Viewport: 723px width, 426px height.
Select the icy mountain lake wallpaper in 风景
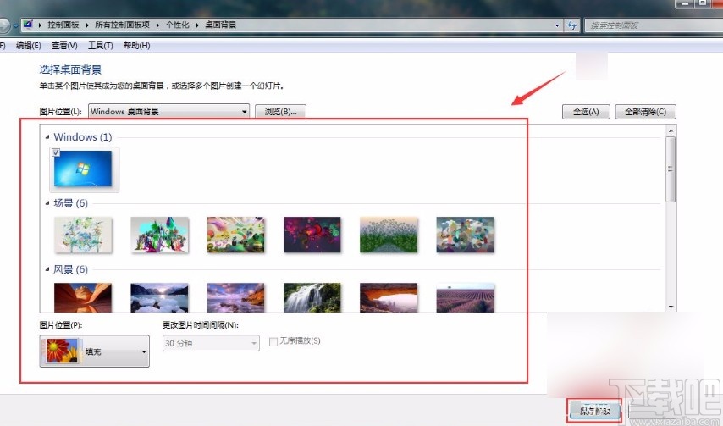tap(159, 297)
